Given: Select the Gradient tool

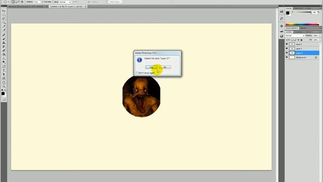Looking at the screenshot, I should pyautogui.click(x=4, y=55).
